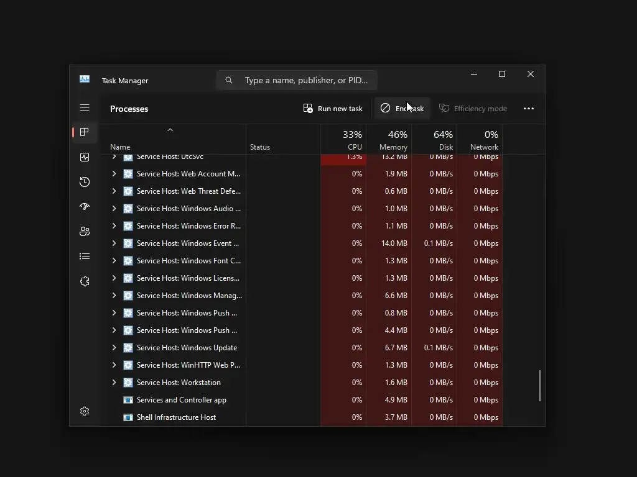Select the Shell Infrastructure Host row
This screenshot has height=477, width=637.
302,417
